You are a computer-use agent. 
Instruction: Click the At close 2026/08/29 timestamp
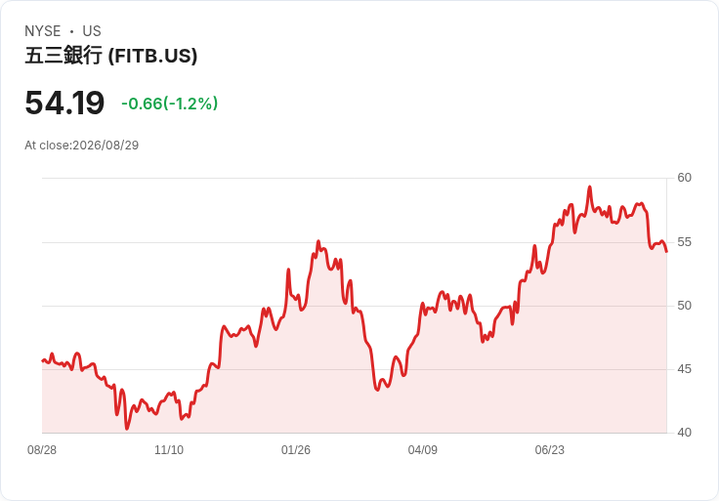(x=82, y=146)
